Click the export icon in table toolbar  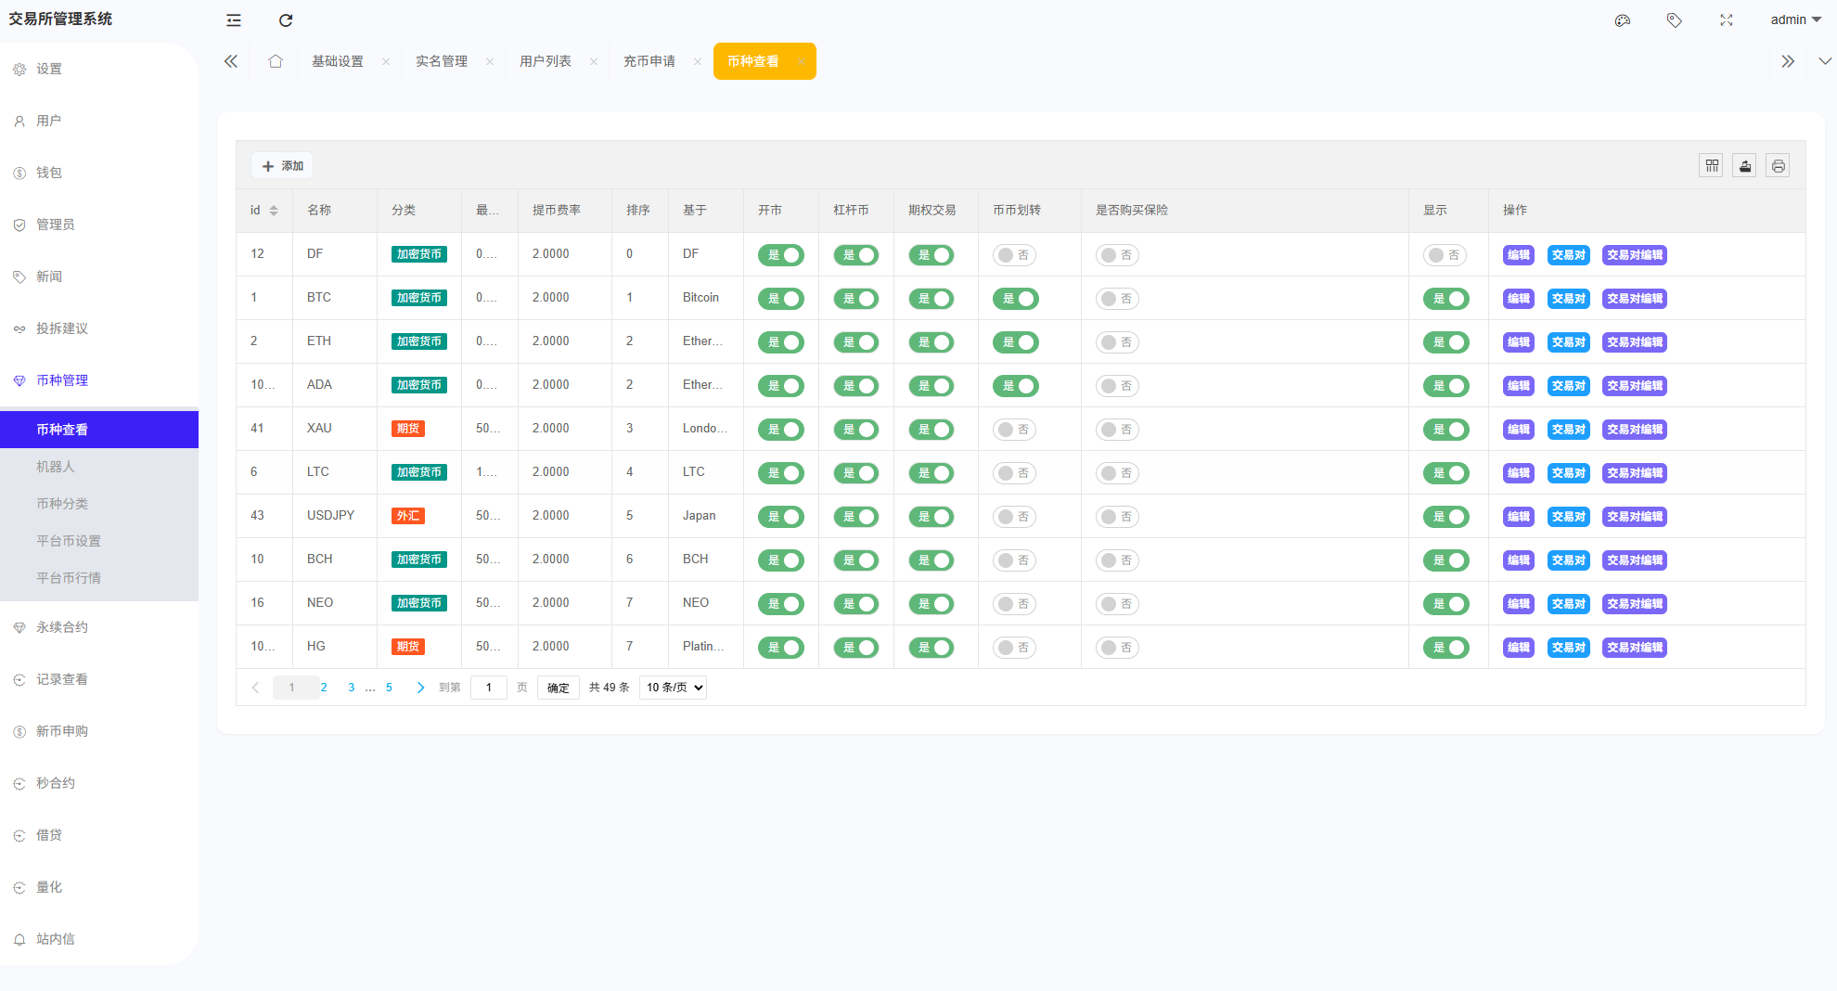1744,166
